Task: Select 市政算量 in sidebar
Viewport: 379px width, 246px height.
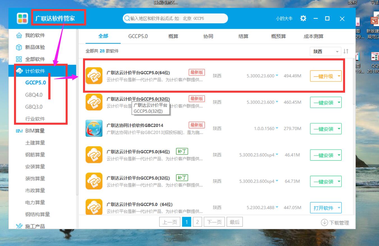Action: (x=35, y=190)
